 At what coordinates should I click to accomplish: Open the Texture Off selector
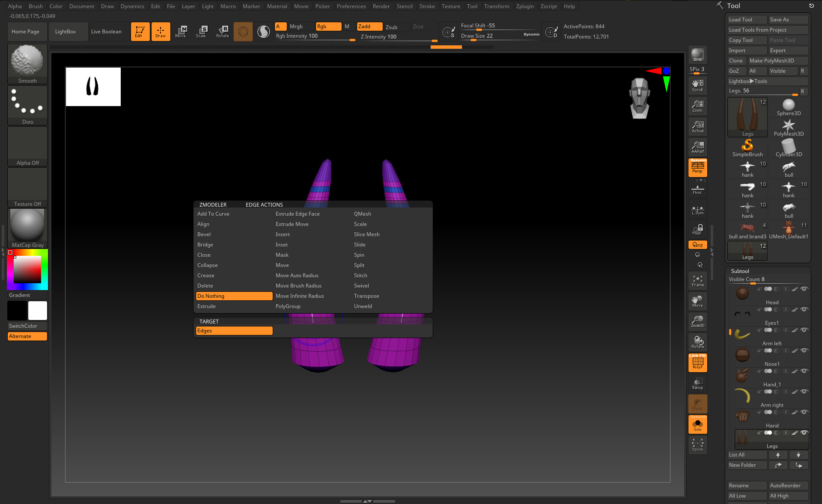[27, 187]
